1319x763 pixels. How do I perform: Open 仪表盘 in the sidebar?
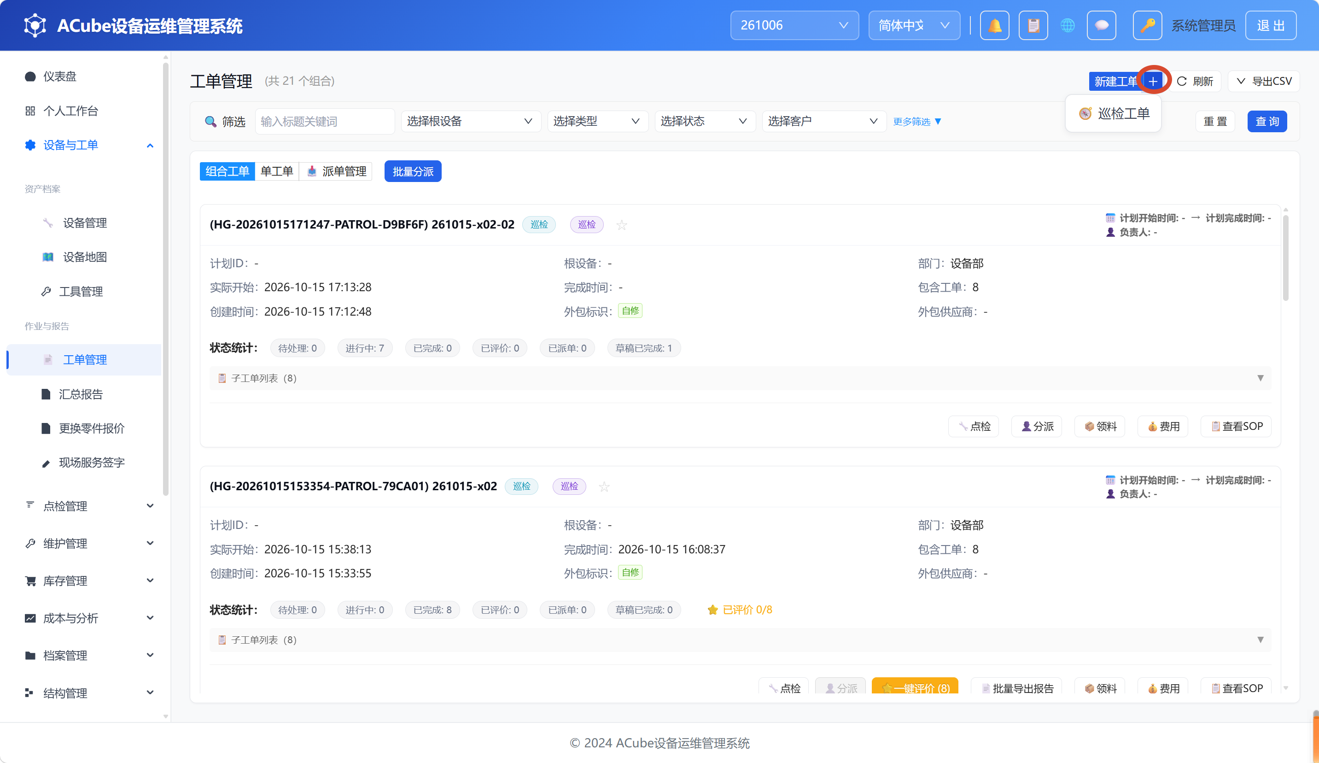(60, 76)
